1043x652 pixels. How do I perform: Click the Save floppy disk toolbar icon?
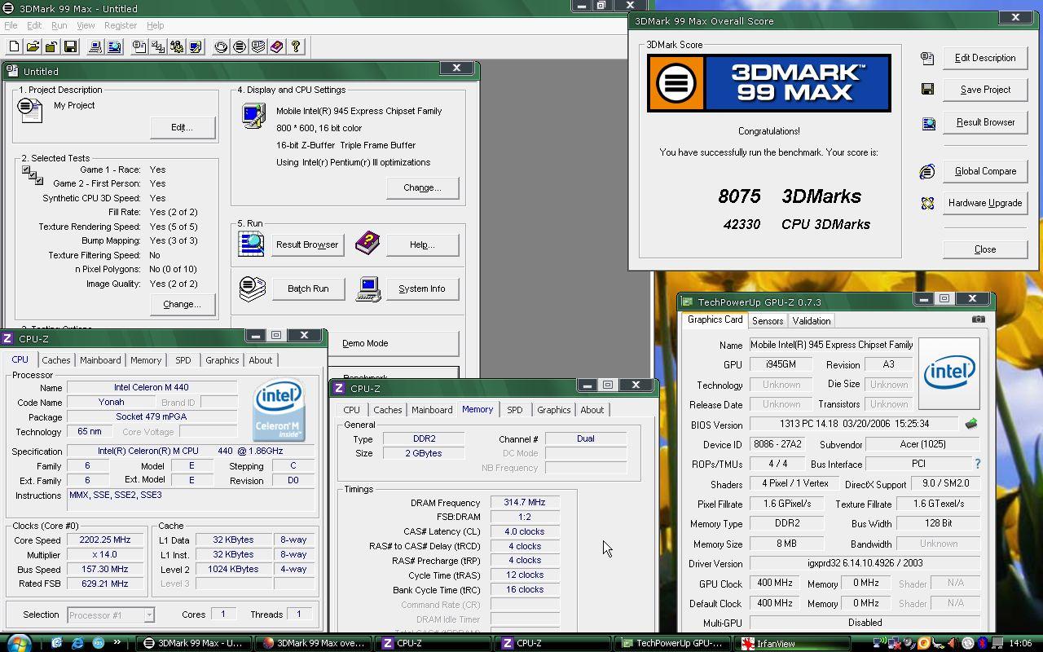pos(70,47)
